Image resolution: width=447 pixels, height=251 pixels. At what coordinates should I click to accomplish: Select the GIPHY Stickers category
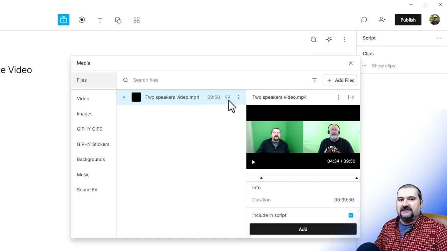click(x=93, y=144)
